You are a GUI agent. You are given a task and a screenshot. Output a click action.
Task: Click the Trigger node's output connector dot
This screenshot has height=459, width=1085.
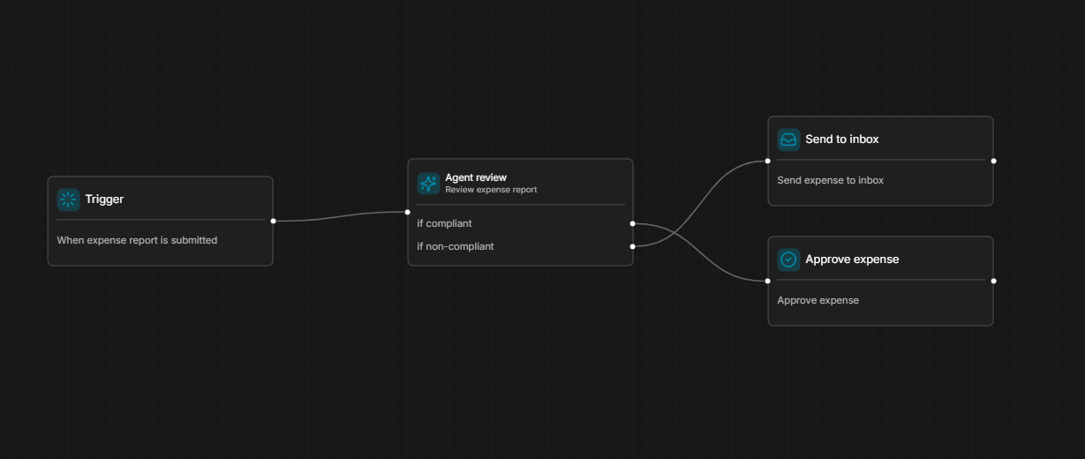(273, 221)
